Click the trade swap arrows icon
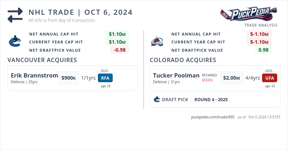Image resolution: width=288 pixels, height=150 pixels. point(15,15)
